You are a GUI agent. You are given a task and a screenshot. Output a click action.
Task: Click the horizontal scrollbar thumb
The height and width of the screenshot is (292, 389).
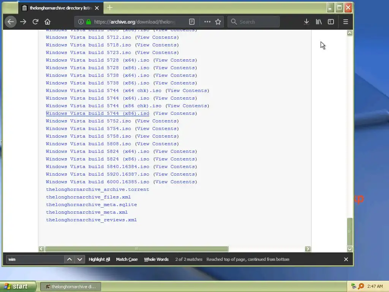pyautogui.click(x=136, y=249)
